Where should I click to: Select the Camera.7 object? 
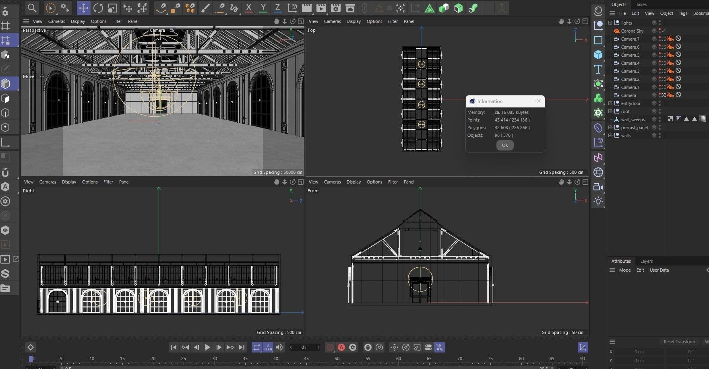[630, 39]
